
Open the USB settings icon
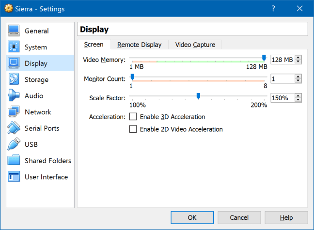14,144
